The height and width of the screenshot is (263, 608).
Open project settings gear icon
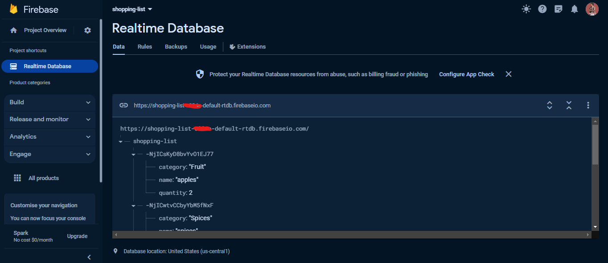[x=87, y=30]
